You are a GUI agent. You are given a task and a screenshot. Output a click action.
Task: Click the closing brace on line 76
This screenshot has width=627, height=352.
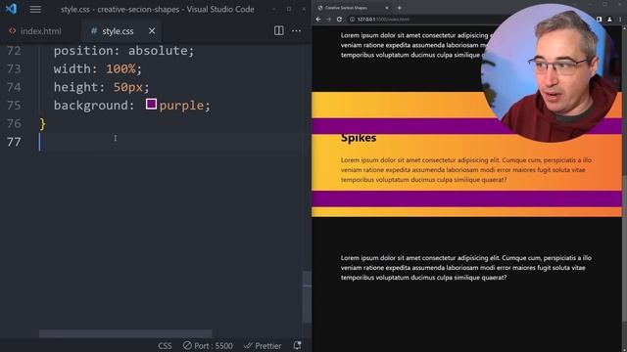click(43, 124)
